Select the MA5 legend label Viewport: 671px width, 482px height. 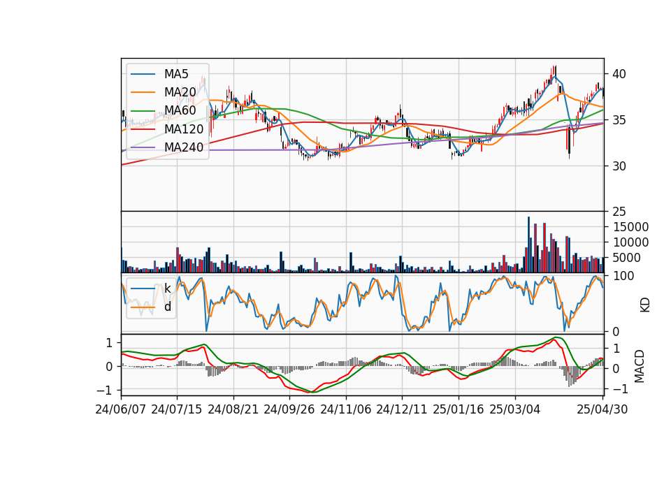176,74
